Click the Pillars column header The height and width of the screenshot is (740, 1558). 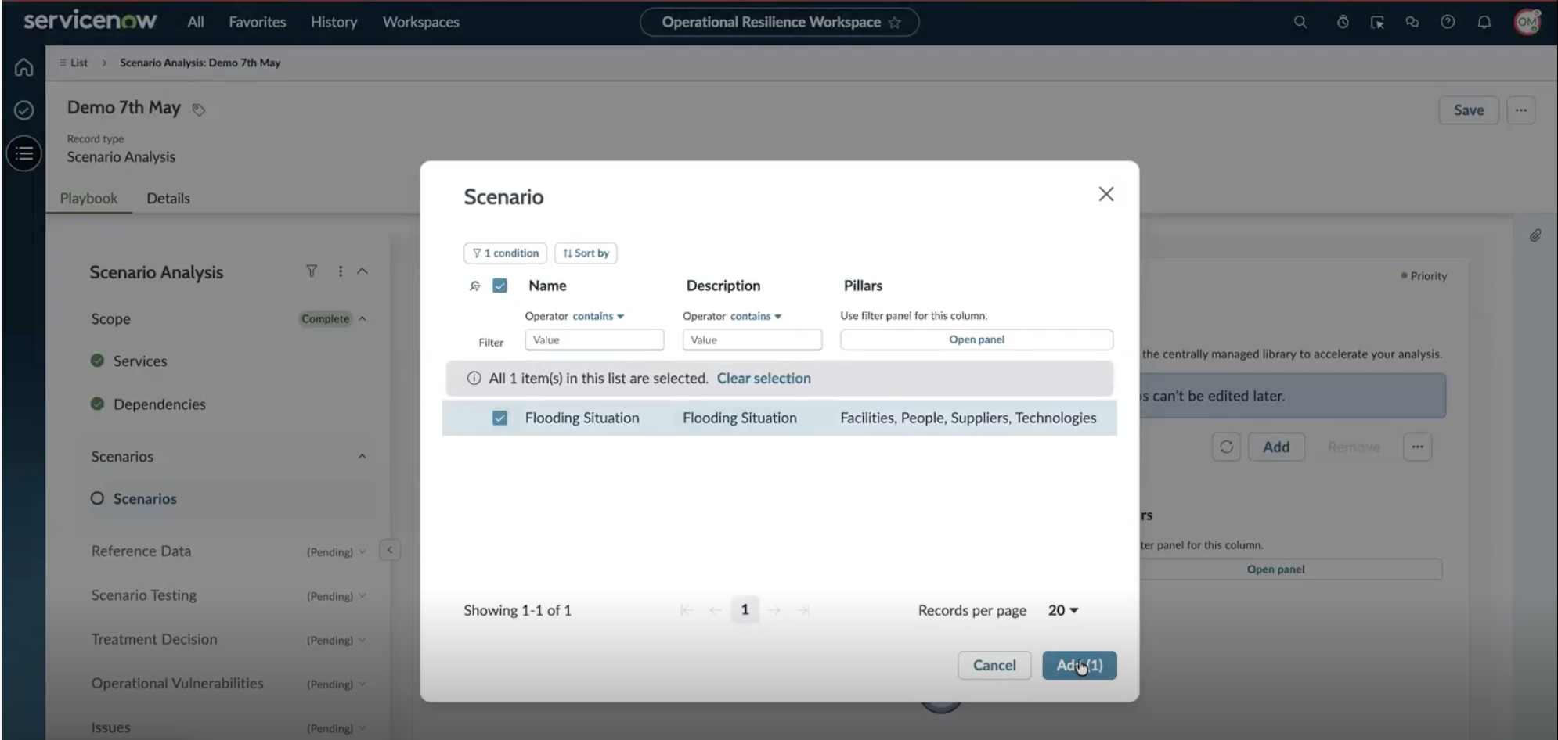pos(863,286)
